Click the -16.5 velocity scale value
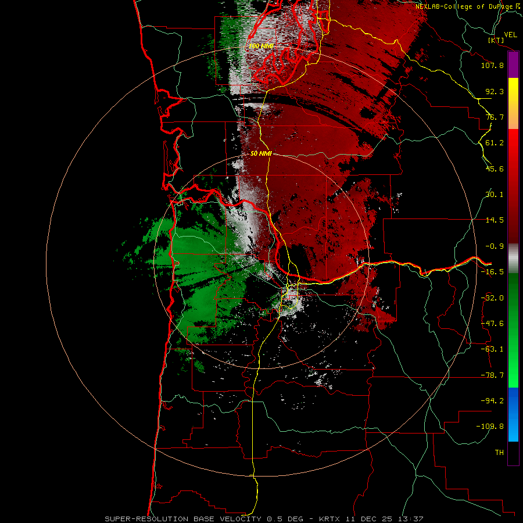This screenshot has width=523, height=523. 492,272
